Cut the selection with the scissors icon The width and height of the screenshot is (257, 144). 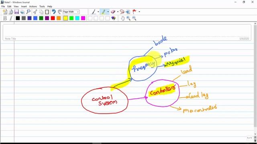click(35, 12)
